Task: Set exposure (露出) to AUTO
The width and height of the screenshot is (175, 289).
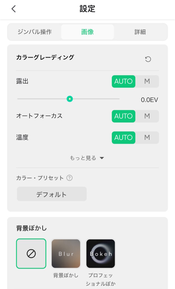Action: (123, 81)
